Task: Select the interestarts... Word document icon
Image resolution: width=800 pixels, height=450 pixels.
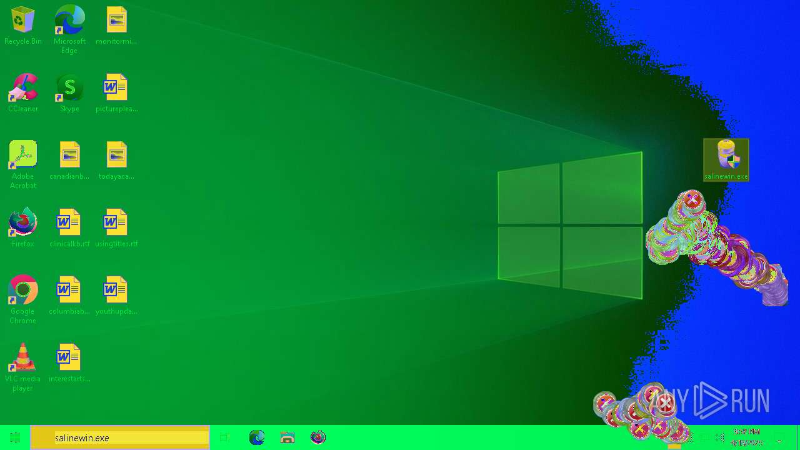Action: point(69,364)
